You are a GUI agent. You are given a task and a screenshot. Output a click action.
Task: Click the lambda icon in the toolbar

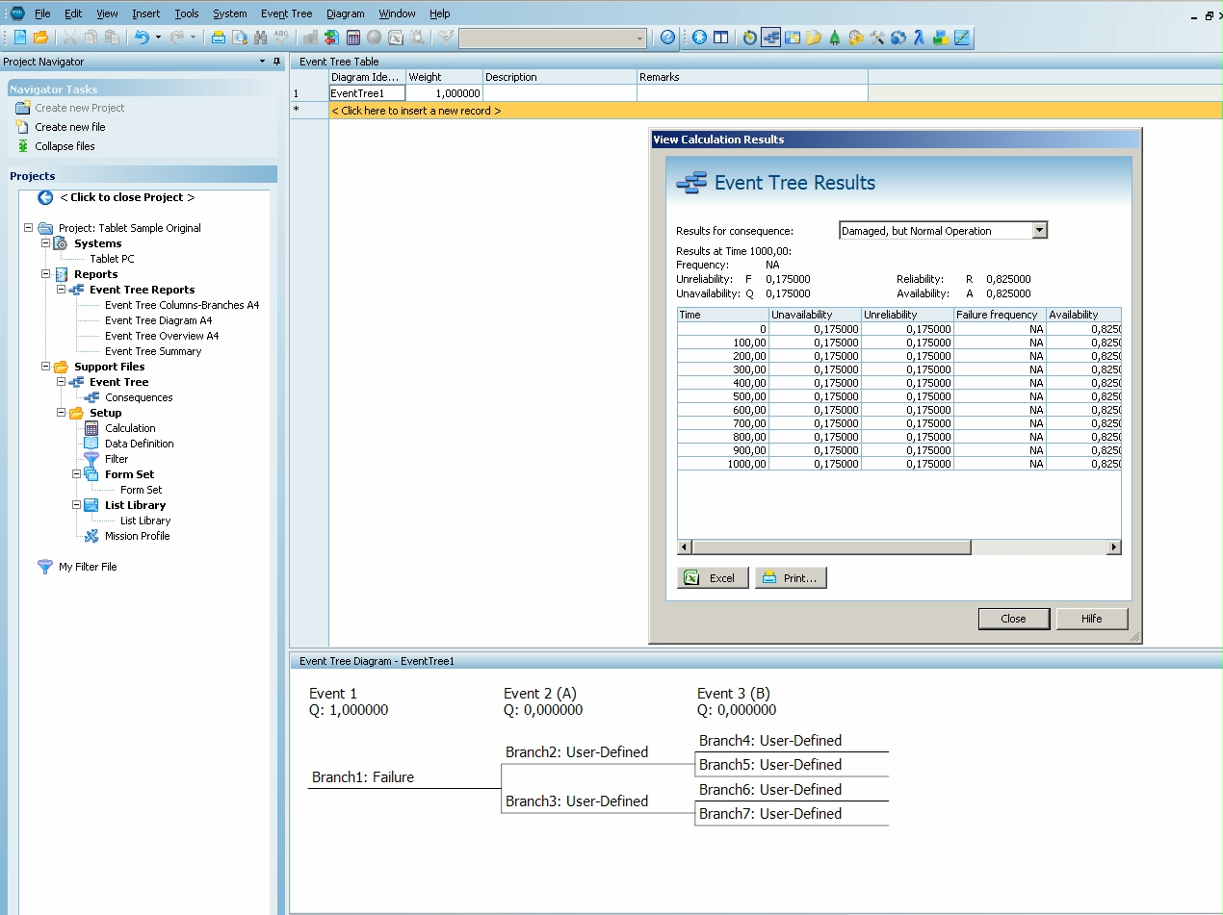(x=919, y=38)
